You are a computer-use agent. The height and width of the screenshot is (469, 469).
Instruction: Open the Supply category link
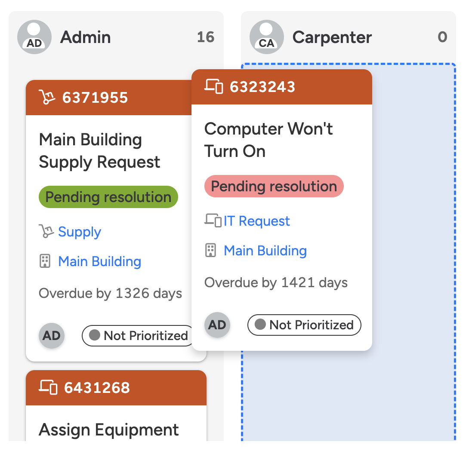pos(80,232)
